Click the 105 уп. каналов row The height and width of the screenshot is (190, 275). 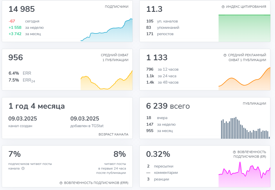click(x=162, y=21)
